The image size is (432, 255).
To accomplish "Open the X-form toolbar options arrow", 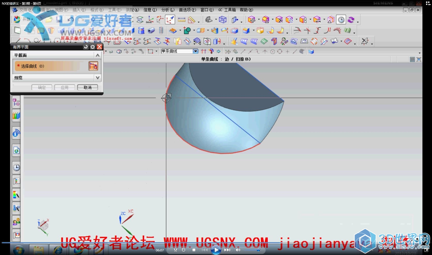I will click(372, 44).
